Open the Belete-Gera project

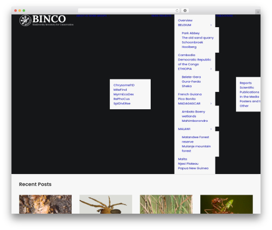point(191,77)
